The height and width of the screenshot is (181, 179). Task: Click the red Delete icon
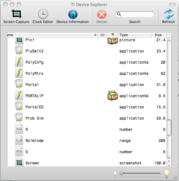(102, 14)
